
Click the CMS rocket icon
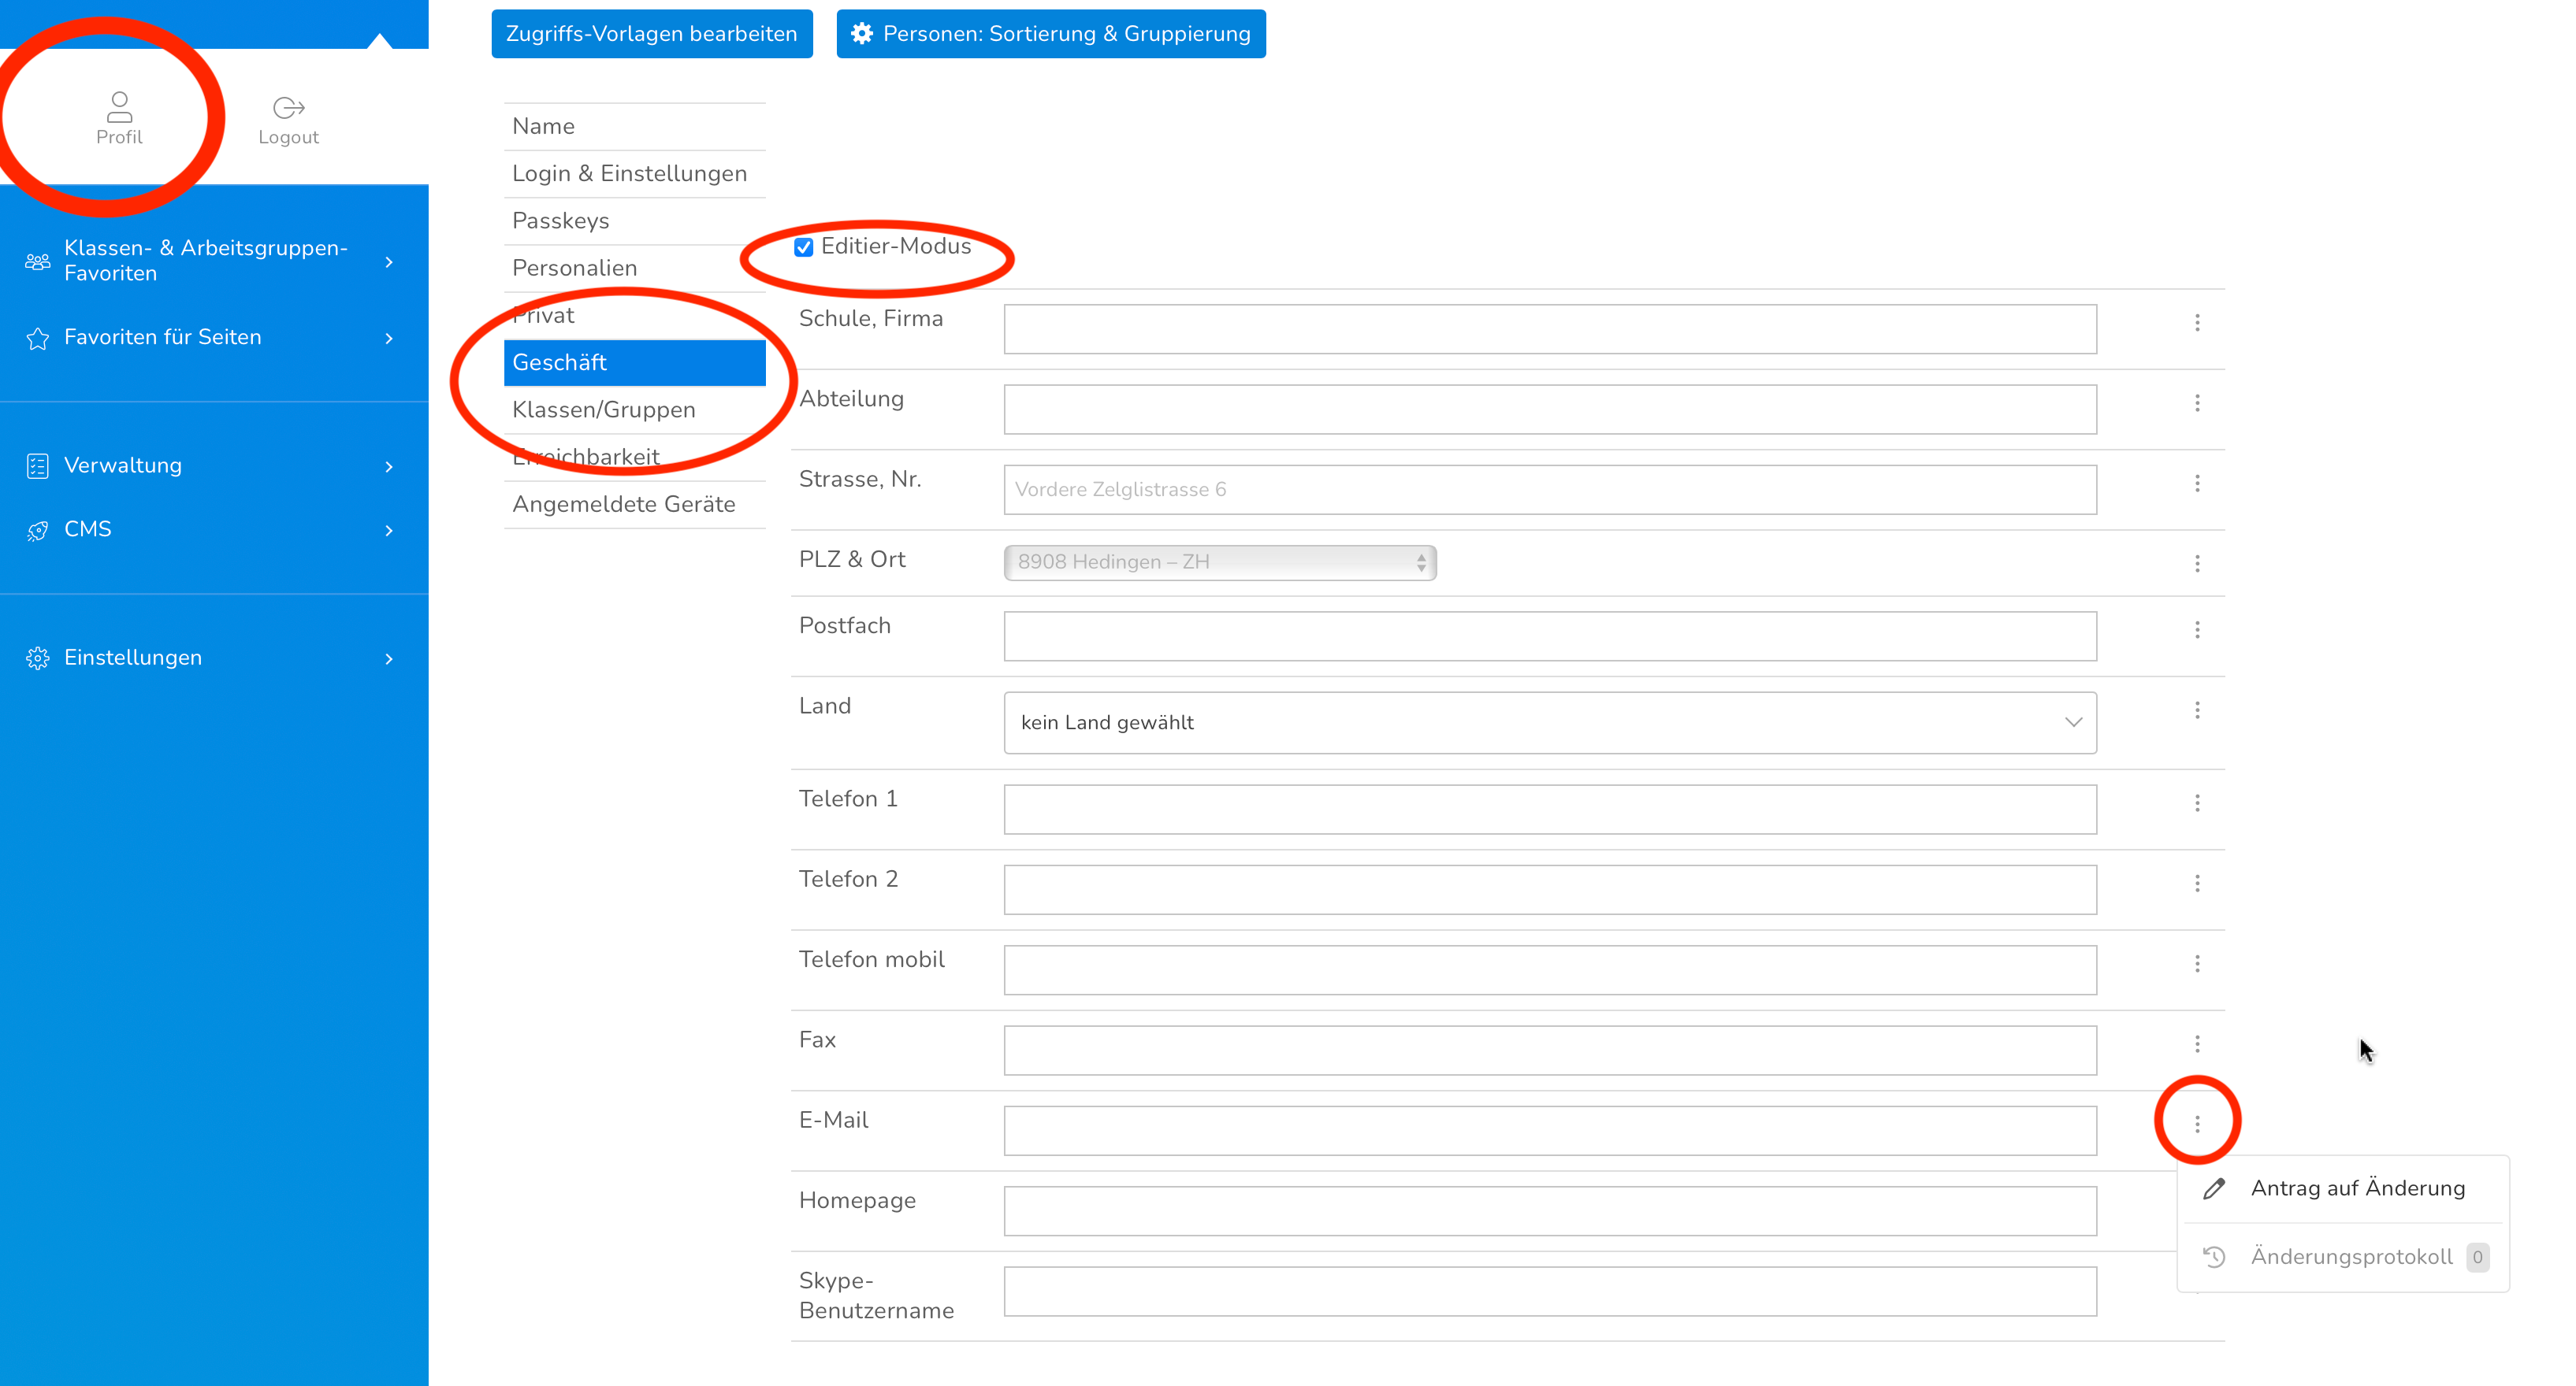38,531
